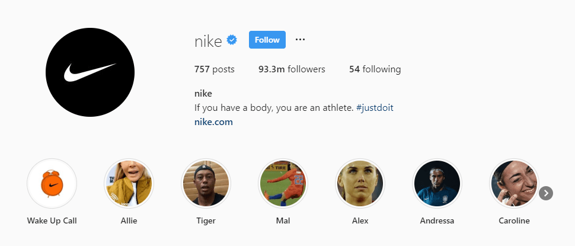
Task: Click the blue Follow button
Action: click(267, 40)
